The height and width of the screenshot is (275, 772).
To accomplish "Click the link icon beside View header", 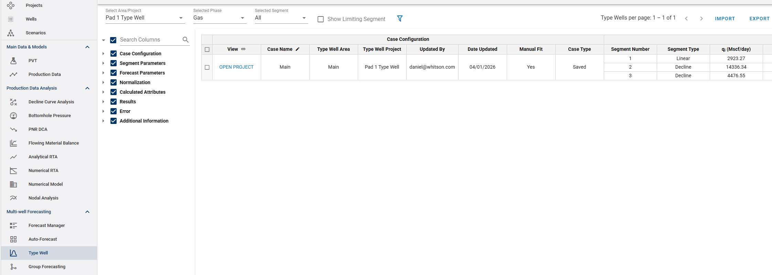I will point(243,49).
